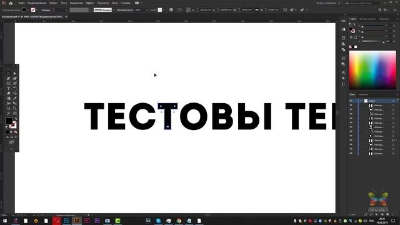Screen dimensions: 400x225
Task: Click the Слой 1 target circle
Action: 393,101
